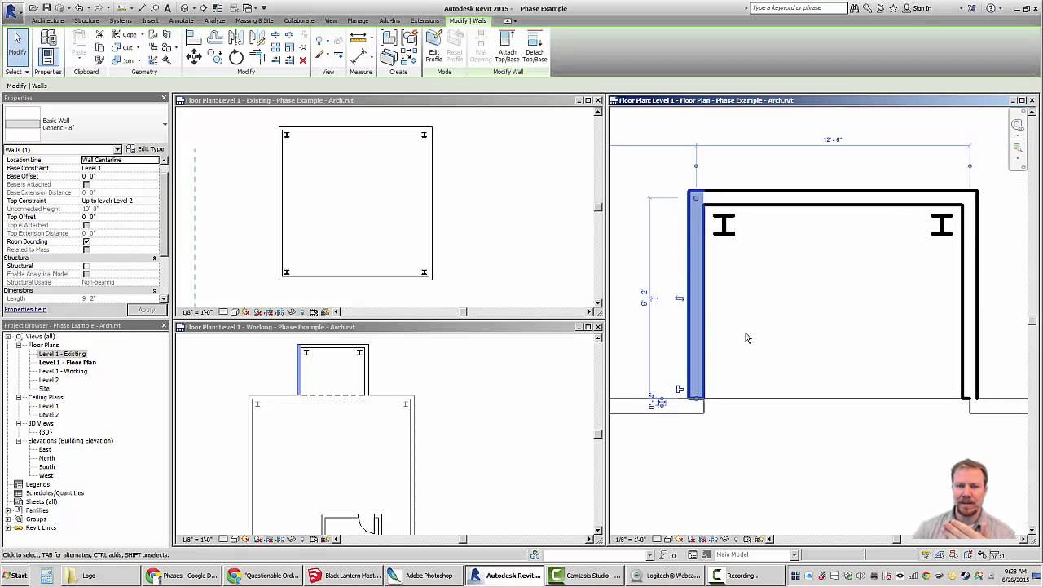Open Adobe Photoshop from taskbar
Screen dimensions: 1043x587
tap(422, 576)
